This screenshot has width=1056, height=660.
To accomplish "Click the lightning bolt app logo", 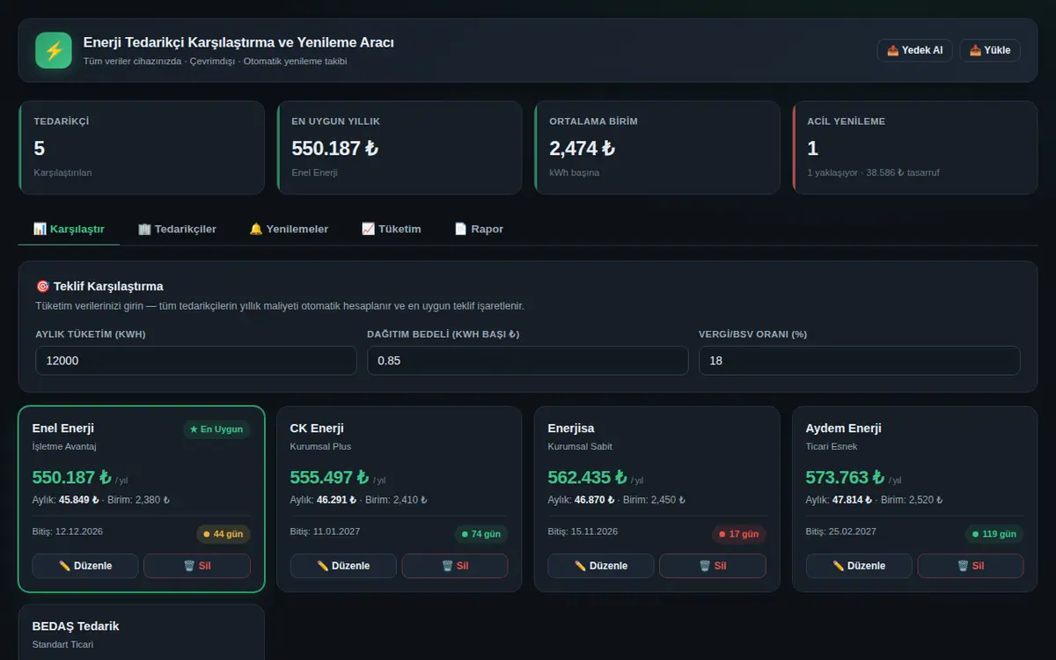I will [54, 50].
